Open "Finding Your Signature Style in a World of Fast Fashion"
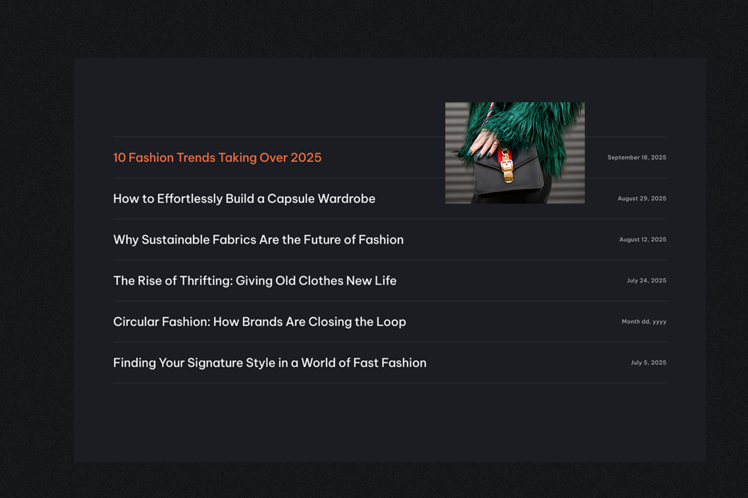The image size is (748, 498). tap(269, 362)
